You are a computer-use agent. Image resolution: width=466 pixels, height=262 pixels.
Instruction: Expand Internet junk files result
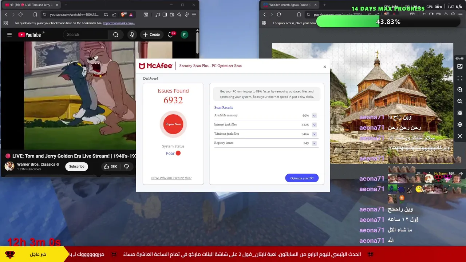[x=314, y=125]
